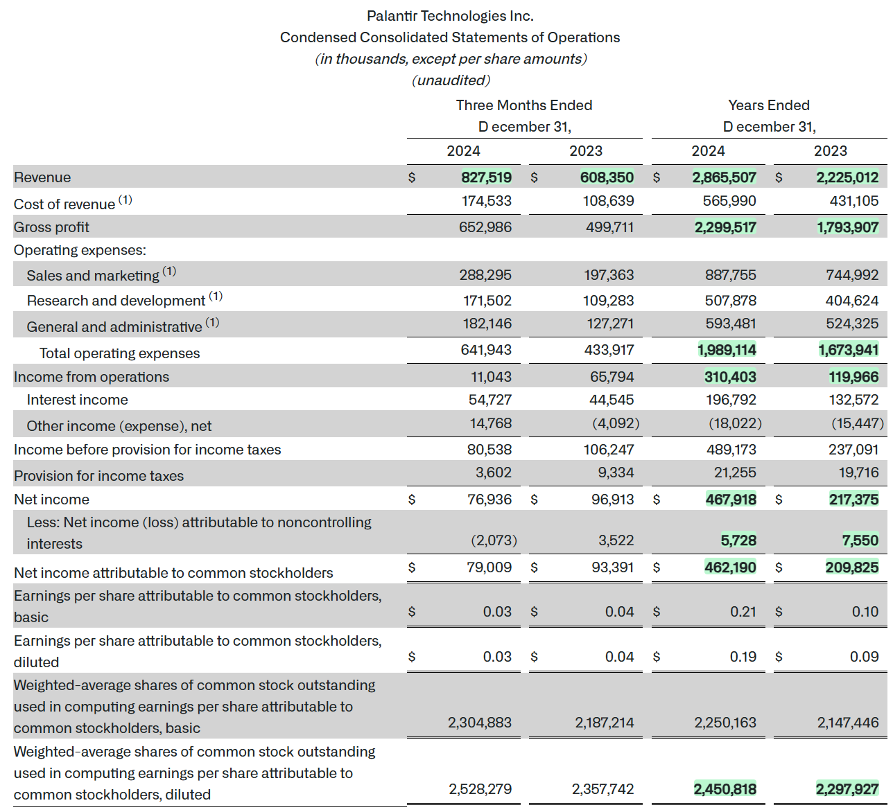Image resolution: width=893 pixels, height=812 pixels.
Task: Click highlighted diluted shares 2,297,927
Action: (x=847, y=789)
